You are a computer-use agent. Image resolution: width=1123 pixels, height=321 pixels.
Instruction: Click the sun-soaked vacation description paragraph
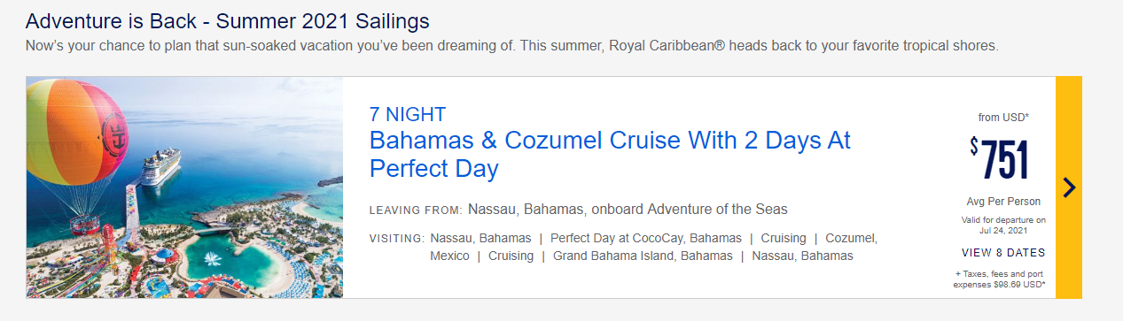point(512,46)
